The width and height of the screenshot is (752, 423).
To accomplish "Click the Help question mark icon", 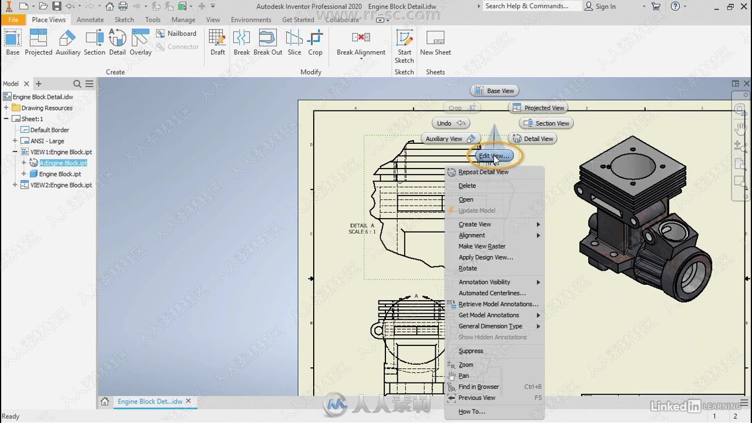I will (x=675, y=6).
